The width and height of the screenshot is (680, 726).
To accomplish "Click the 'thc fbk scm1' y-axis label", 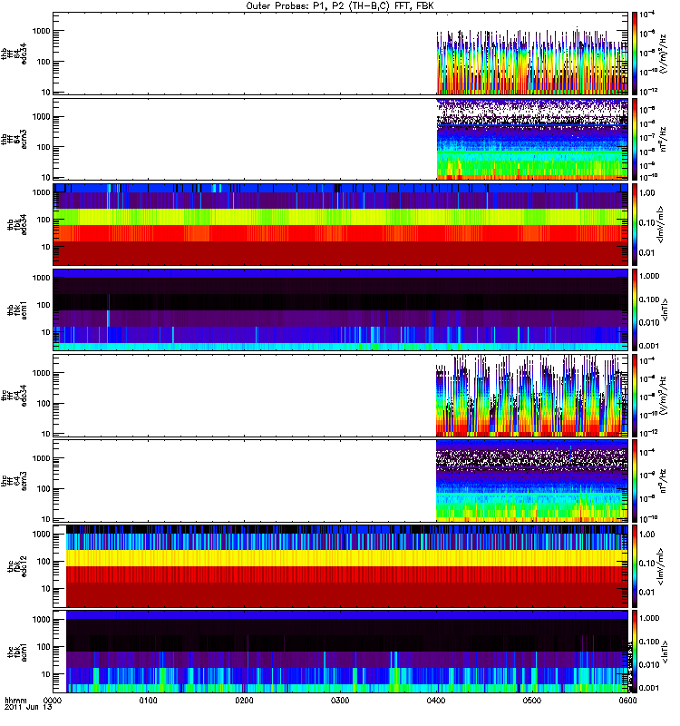I will pyautogui.click(x=17, y=652).
